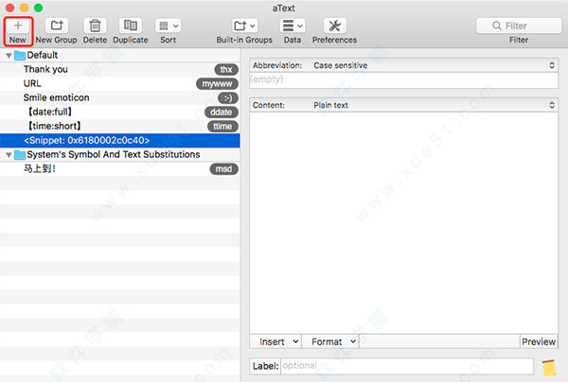
Task: Click the 'thx' abbreviation badge
Action: point(226,69)
